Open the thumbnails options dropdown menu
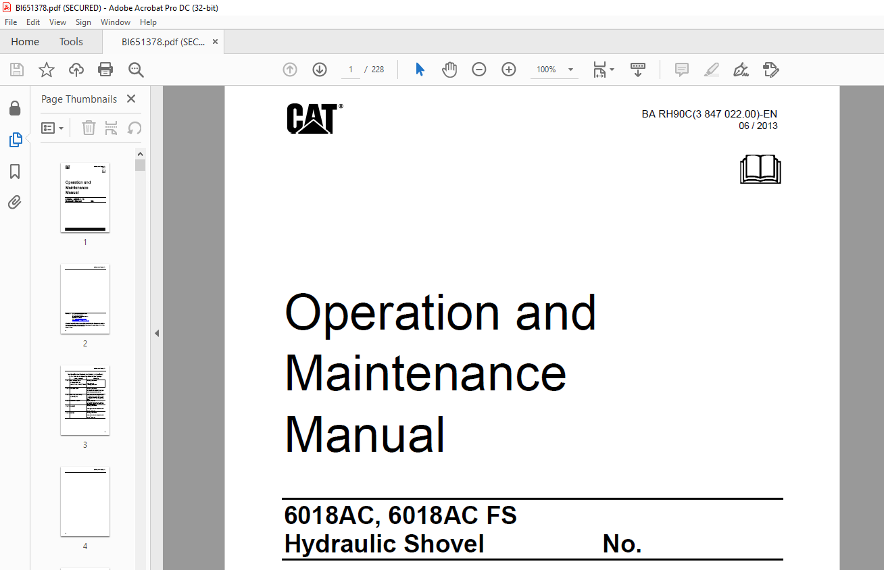This screenshot has height=570, width=884. coord(52,128)
